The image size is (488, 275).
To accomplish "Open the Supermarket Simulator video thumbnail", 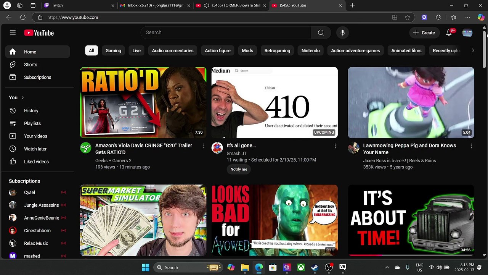I will point(143,220).
